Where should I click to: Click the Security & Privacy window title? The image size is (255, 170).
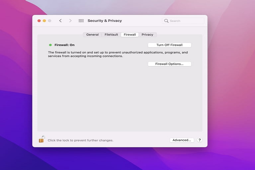(x=105, y=21)
